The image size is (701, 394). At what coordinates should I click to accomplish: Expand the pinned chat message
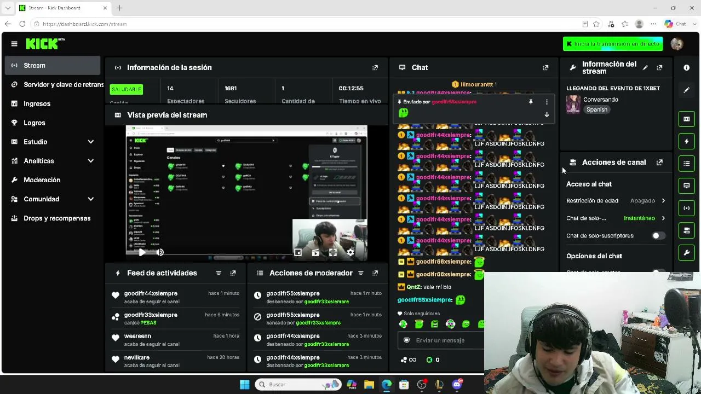[x=547, y=115]
